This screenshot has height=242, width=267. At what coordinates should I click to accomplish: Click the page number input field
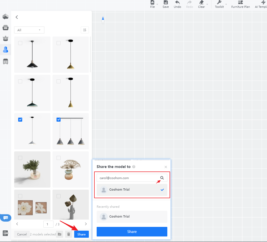point(48,224)
